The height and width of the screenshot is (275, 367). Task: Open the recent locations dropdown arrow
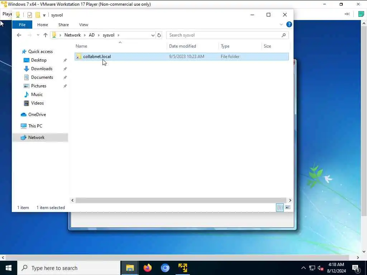click(38, 35)
